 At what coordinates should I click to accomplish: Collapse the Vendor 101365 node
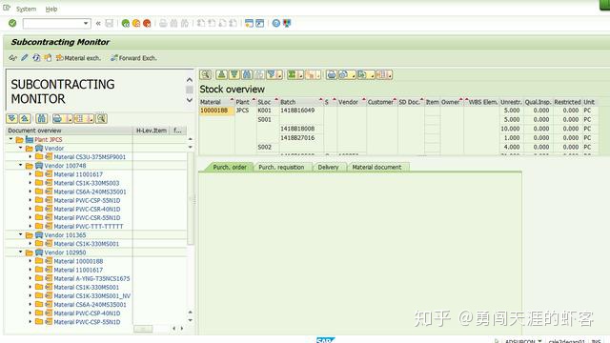21,235
